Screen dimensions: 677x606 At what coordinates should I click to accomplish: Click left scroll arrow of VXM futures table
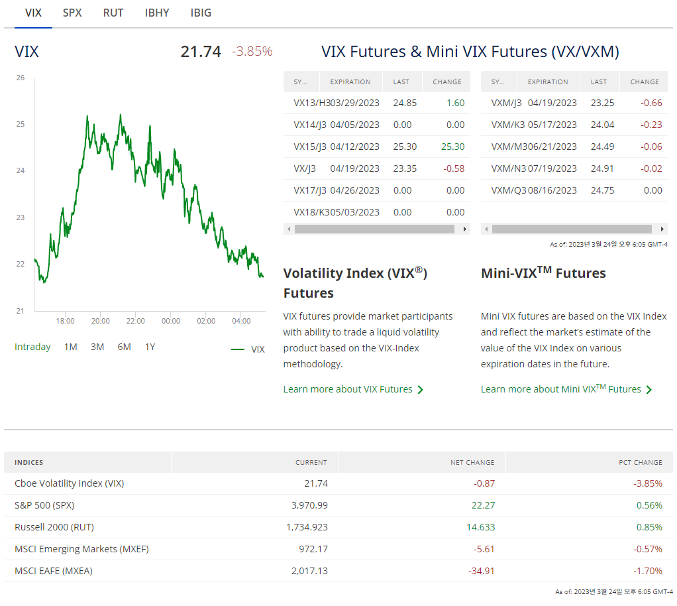(x=487, y=229)
